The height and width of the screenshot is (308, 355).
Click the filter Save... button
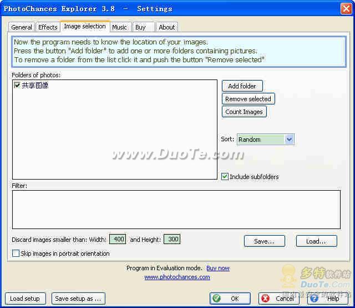point(264,241)
